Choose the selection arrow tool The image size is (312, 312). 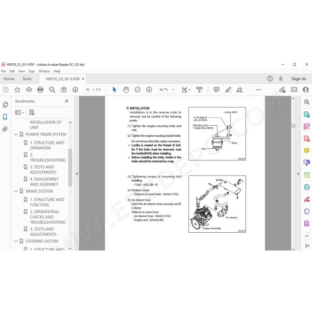pos(115,90)
